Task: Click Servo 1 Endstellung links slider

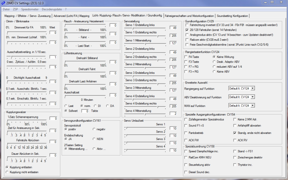Action: 145,28
